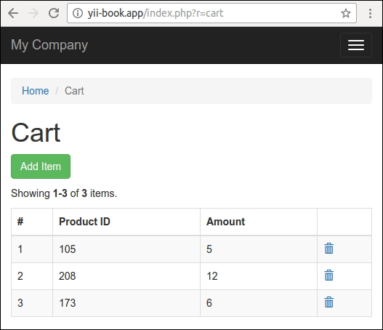Go back using the browser back arrow
The height and width of the screenshot is (330, 383).
(13, 13)
